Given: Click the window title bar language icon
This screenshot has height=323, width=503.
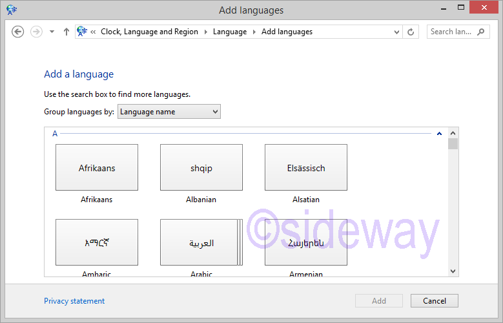Looking at the screenshot, I should pos(12,10).
